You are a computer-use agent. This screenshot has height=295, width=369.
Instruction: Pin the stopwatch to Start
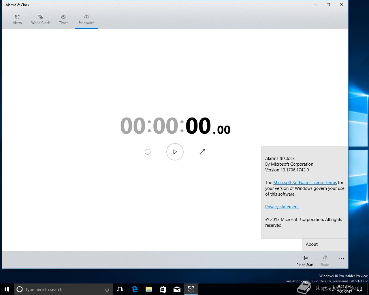click(x=305, y=260)
